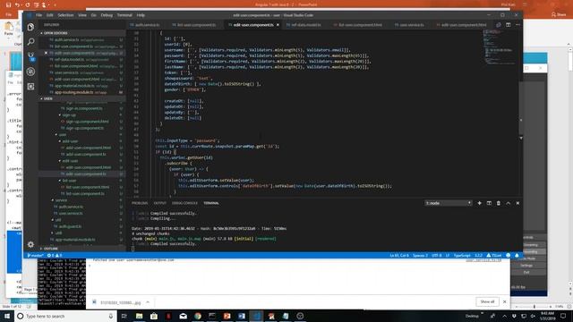Click the UTF-8 encoding in status bar
The width and height of the screenshot is (573, 322).
coord(437,255)
